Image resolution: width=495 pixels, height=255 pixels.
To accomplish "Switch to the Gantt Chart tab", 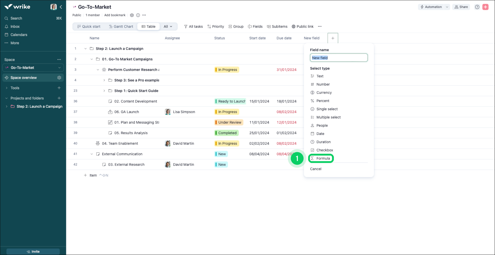I will click(x=121, y=27).
